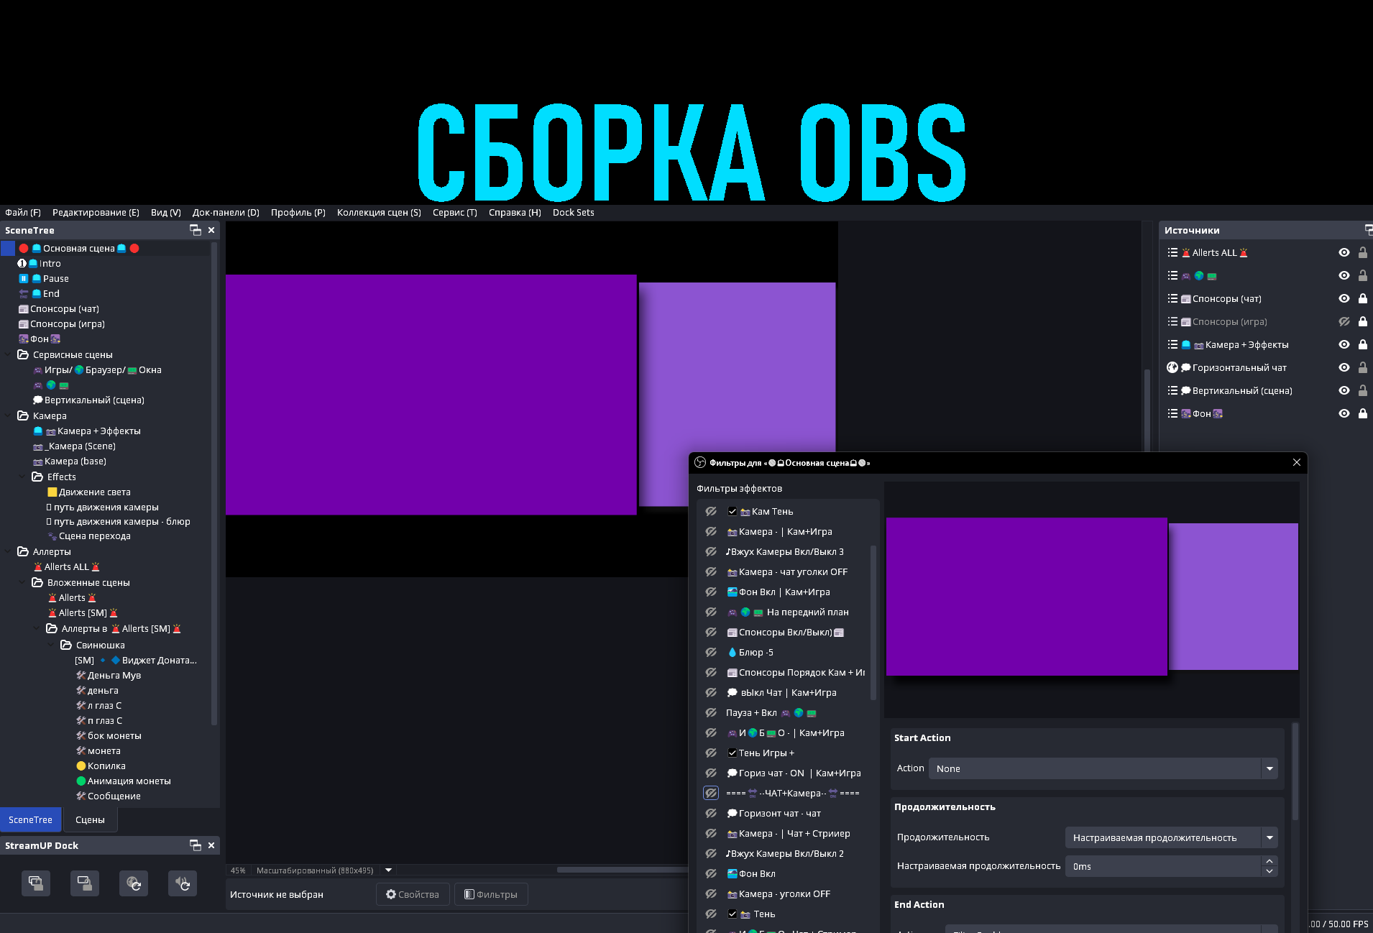
Task: Click the Свойства properties button
Action: point(413,895)
